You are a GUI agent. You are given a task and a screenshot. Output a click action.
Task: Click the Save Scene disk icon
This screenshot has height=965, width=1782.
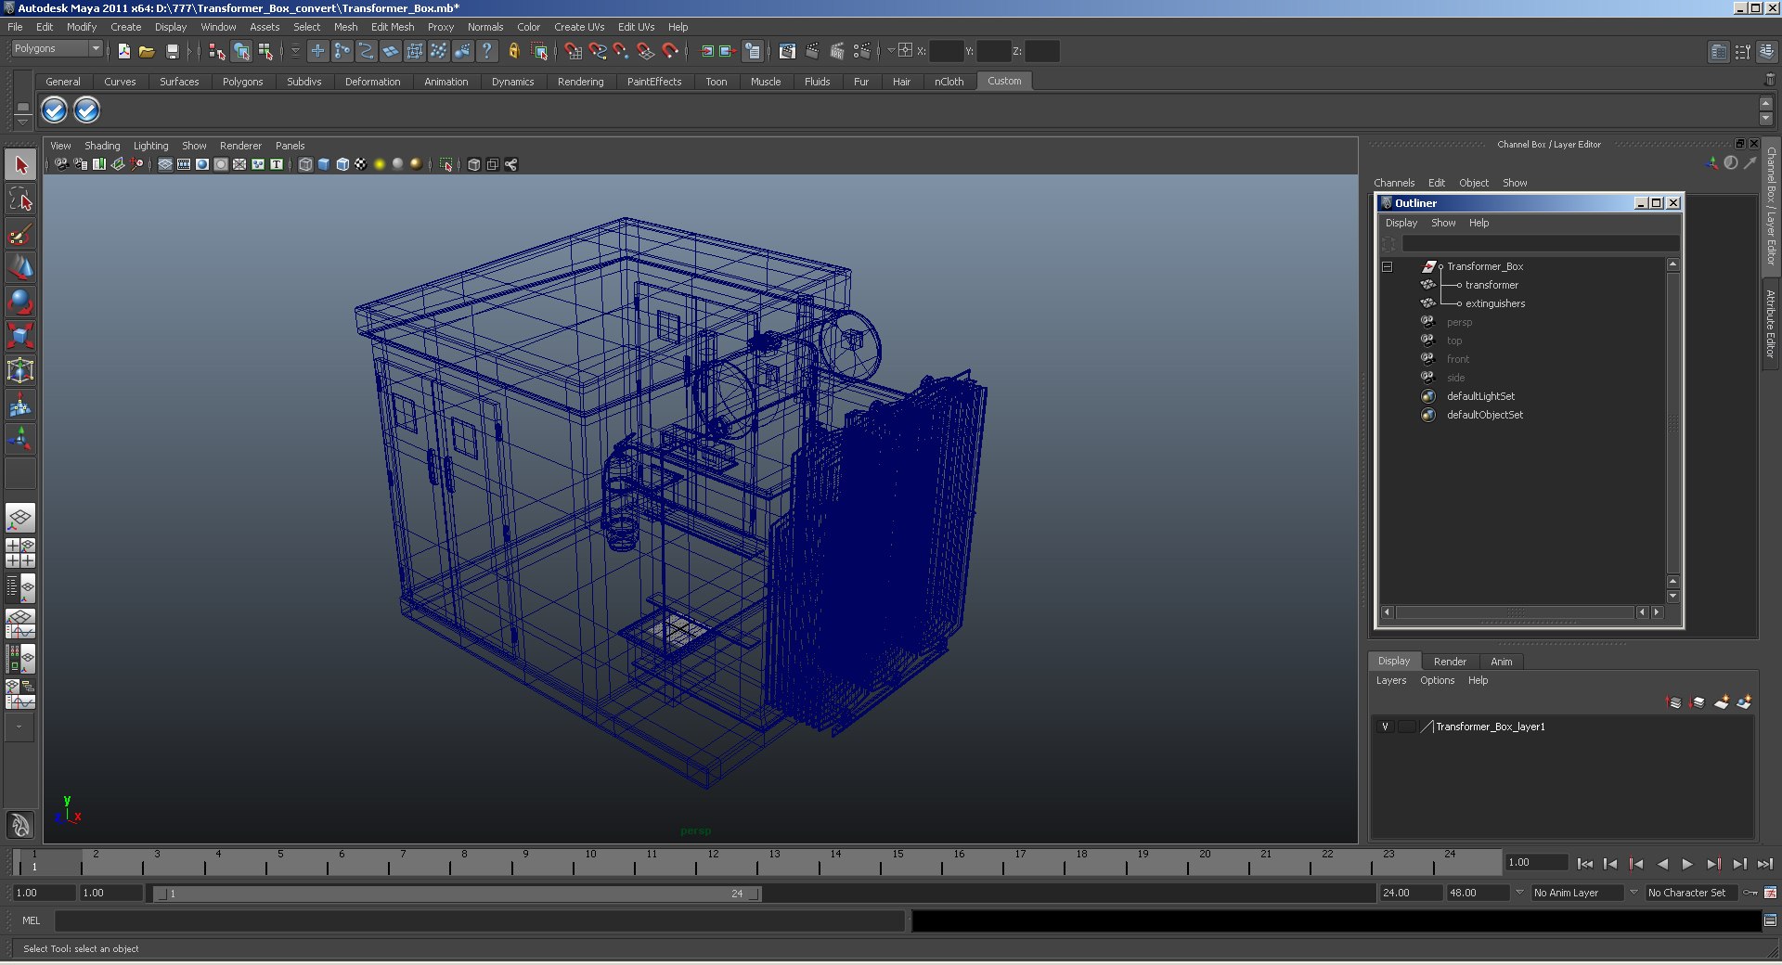pos(172,52)
